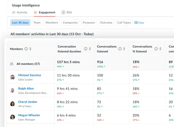Show info for Conversation listened duration
This screenshot has height=127, width=174.
tap(86, 49)
